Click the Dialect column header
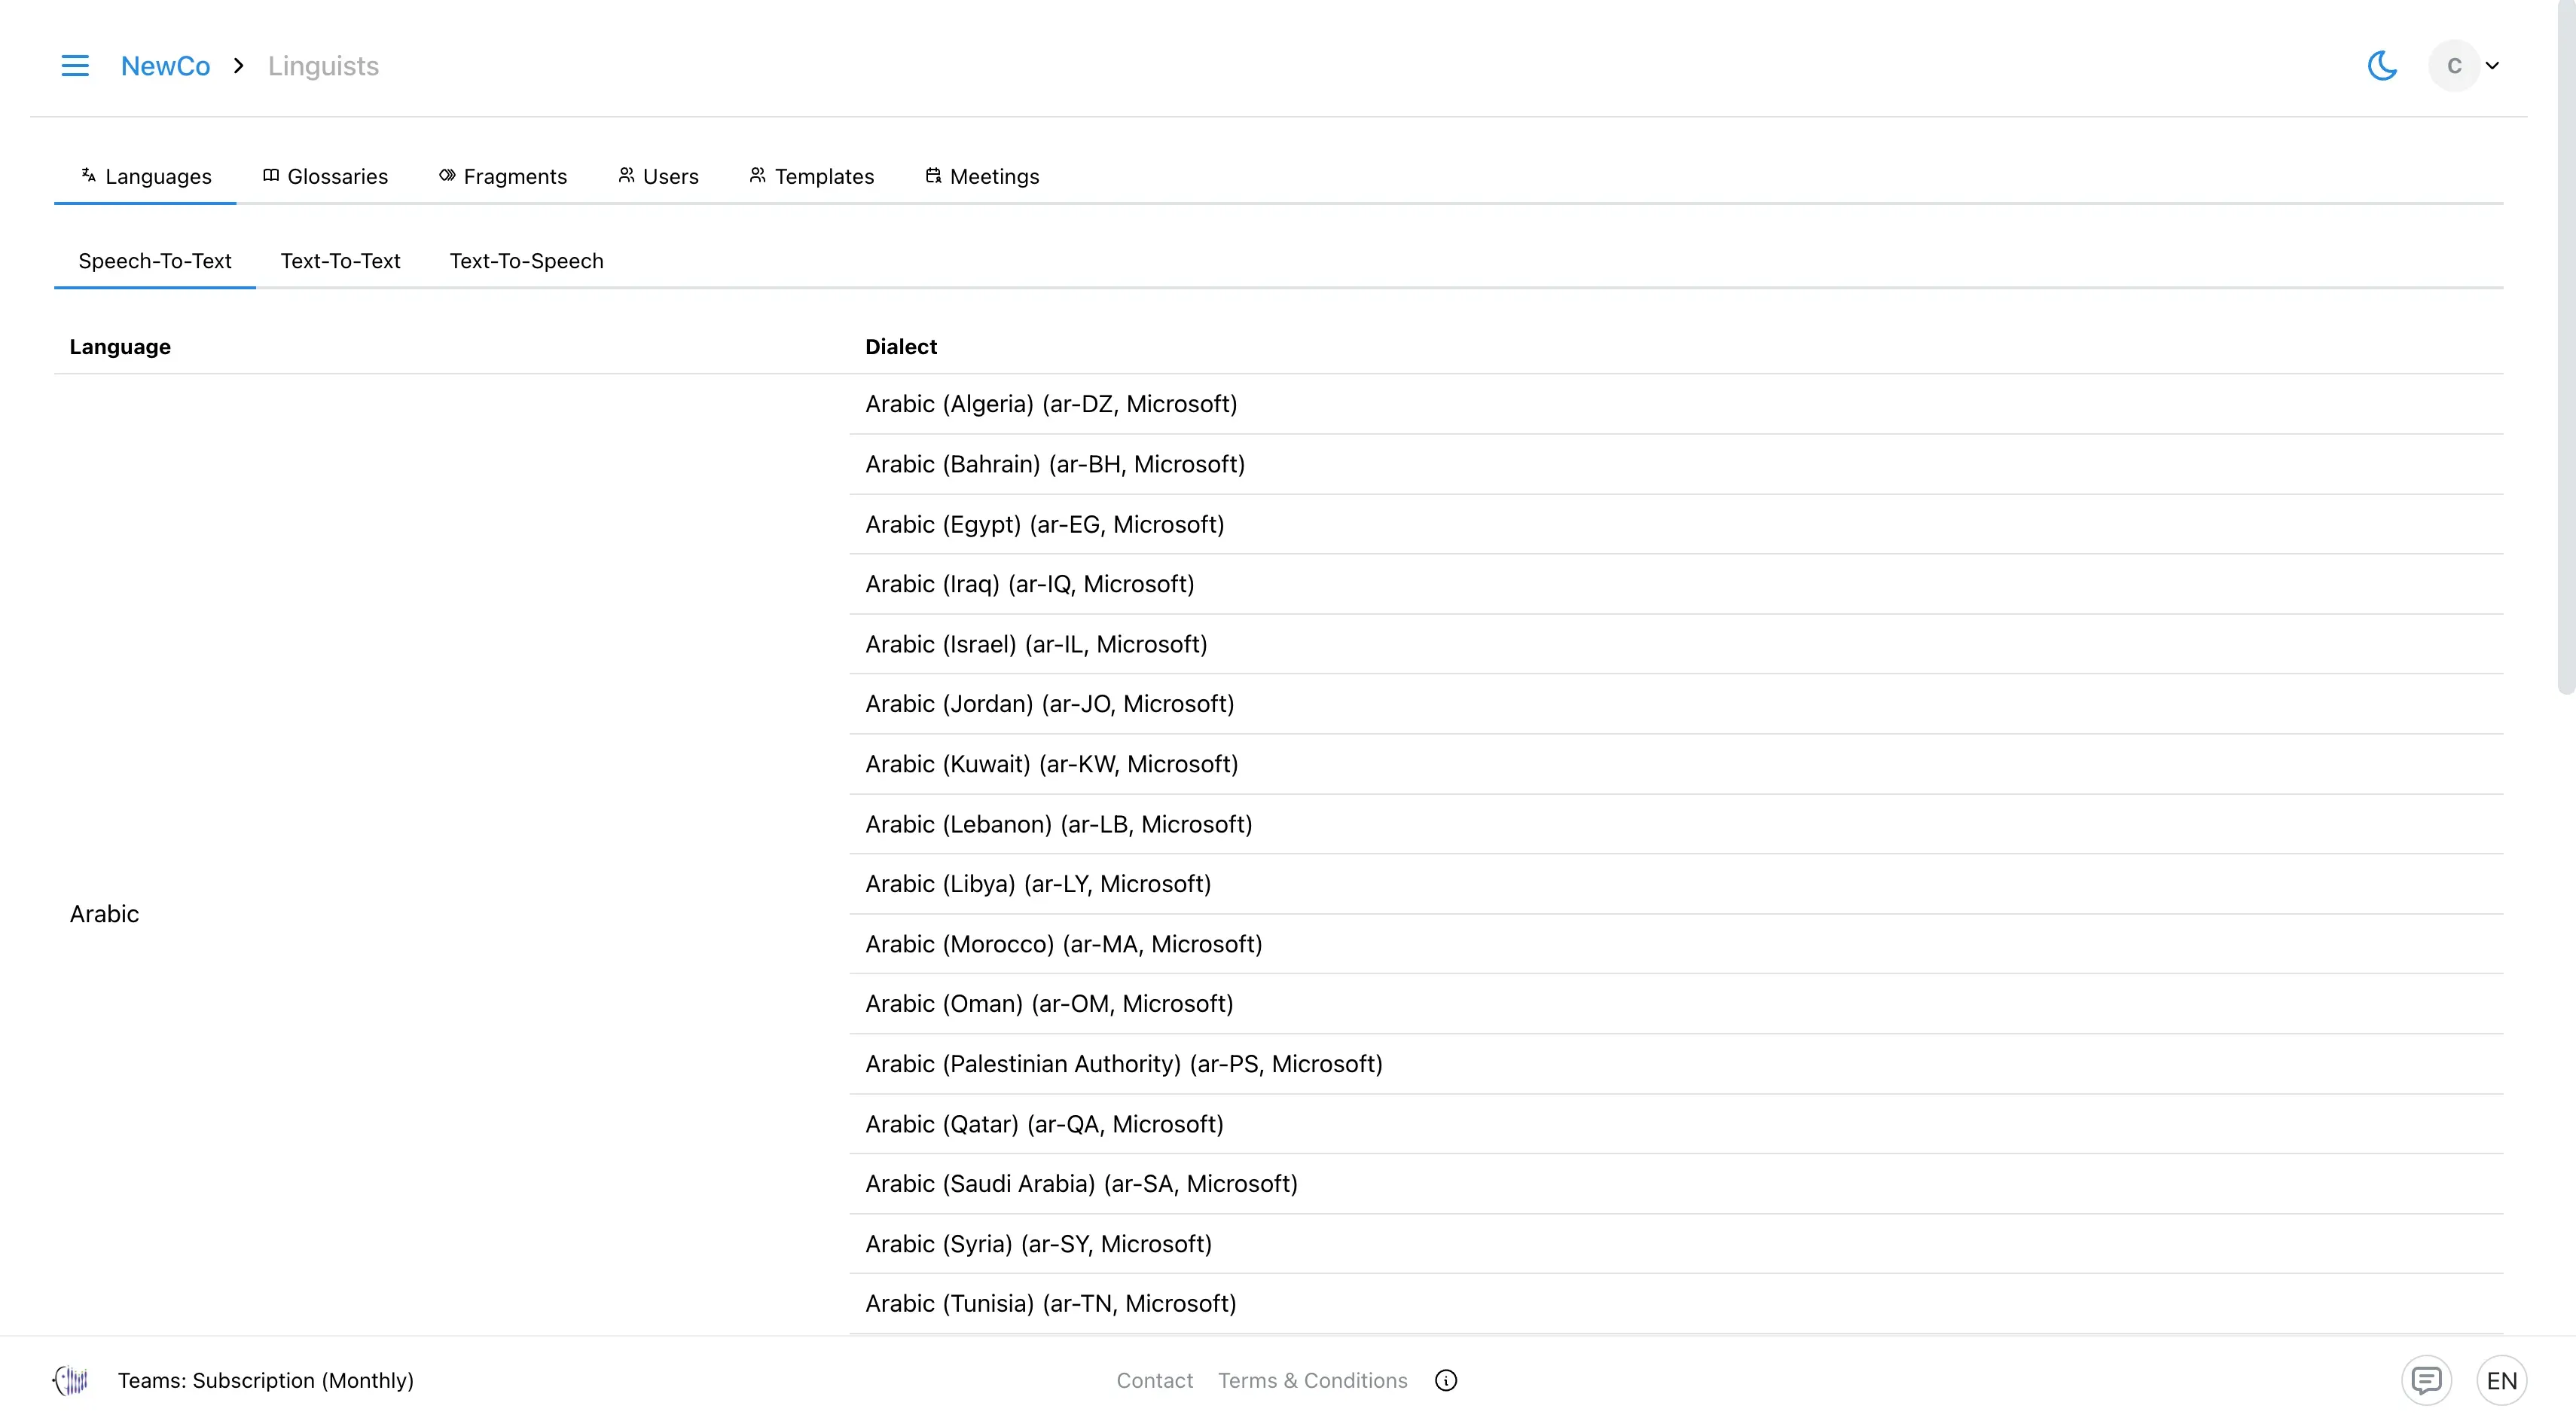Screen dimensions: 2576x1424 pos(901,347)
